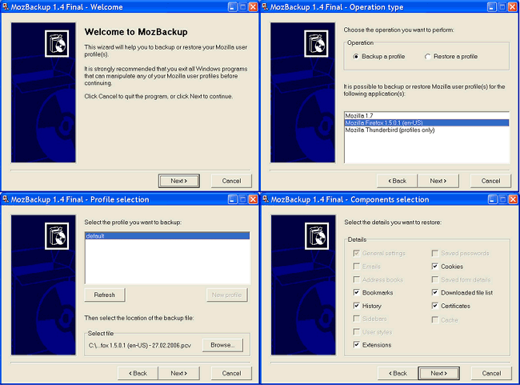Click Back in the Operation type window

[398, 181]
